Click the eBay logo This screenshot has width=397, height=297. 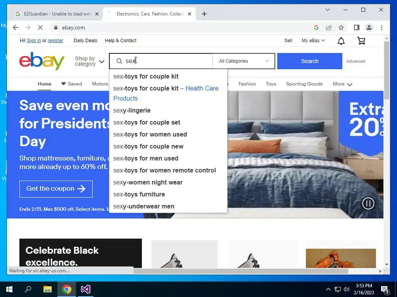point(42,61)
